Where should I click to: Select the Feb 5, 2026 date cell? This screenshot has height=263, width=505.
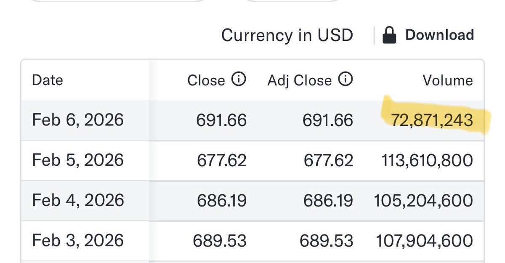tap(78, 160)
